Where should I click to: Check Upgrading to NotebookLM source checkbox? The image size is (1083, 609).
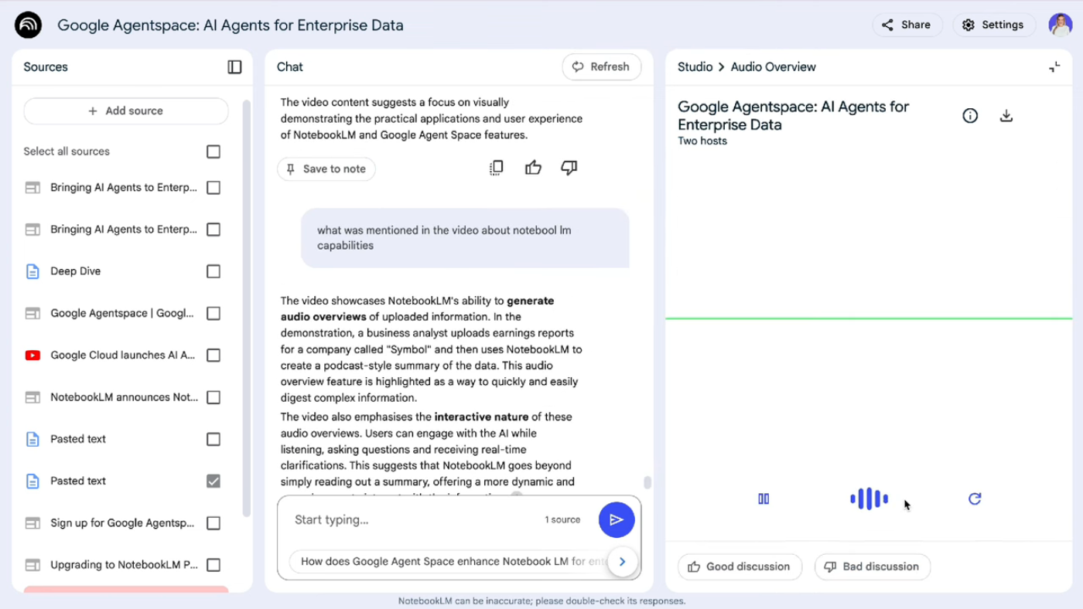pos(214,565)
